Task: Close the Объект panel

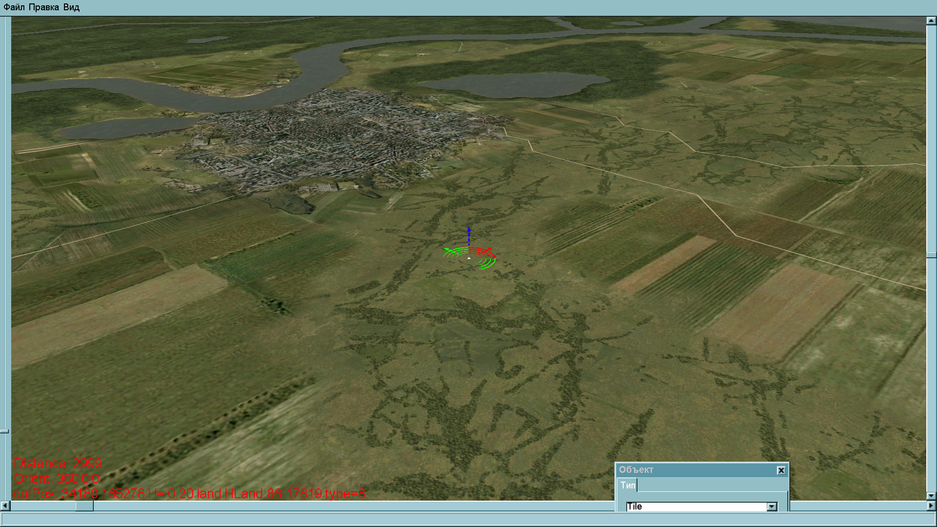Action: (x=781, y=470)
